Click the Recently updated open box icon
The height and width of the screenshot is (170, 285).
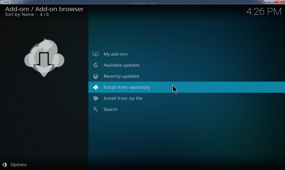coord(96,76)
